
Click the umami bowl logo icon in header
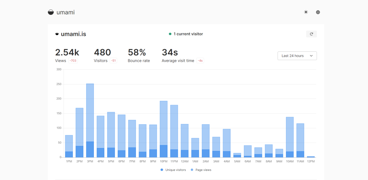pyautogui.click(x=51, y=12)
